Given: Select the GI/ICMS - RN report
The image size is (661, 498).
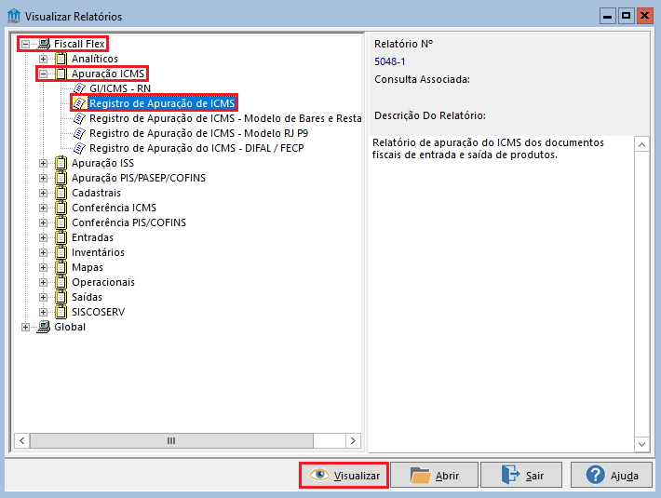Looking at the screenshot, I should (x=120, y=88).
